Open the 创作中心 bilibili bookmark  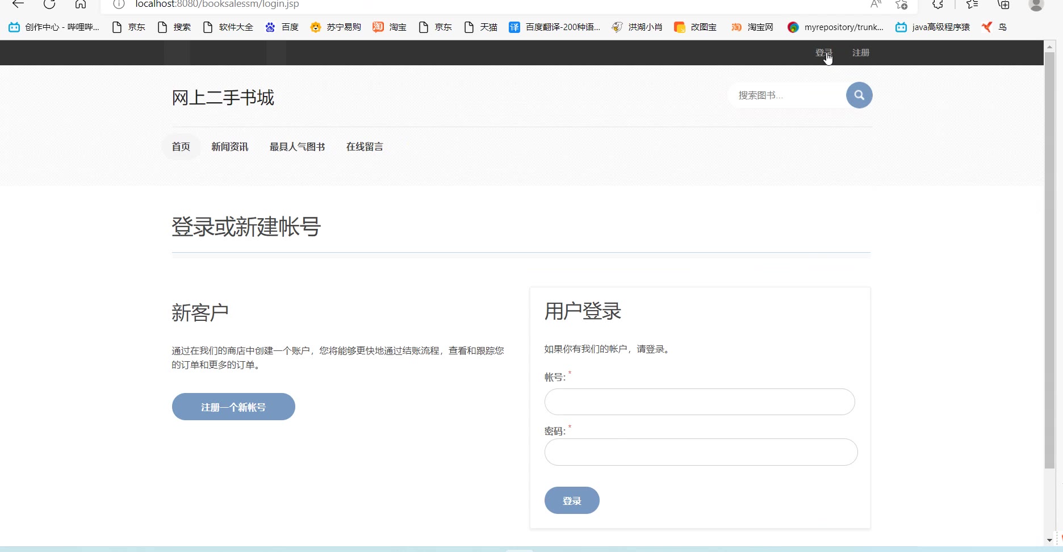tap(55, 27)
